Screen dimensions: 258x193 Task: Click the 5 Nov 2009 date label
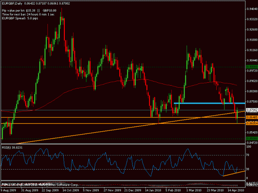[91, 191]
